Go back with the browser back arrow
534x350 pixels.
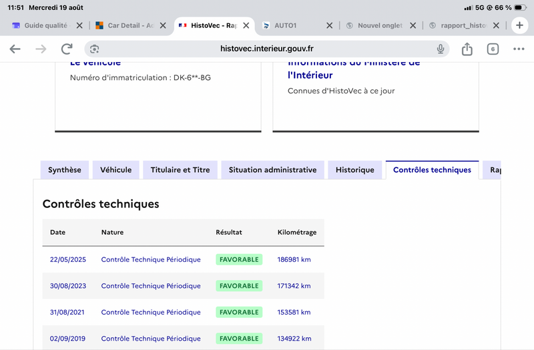pos(15,49)
